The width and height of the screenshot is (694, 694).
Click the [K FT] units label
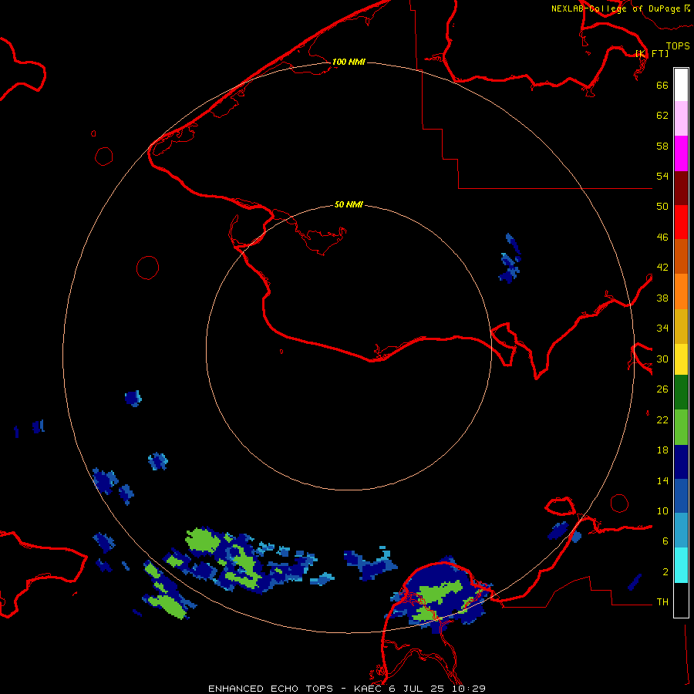point(652,53)
